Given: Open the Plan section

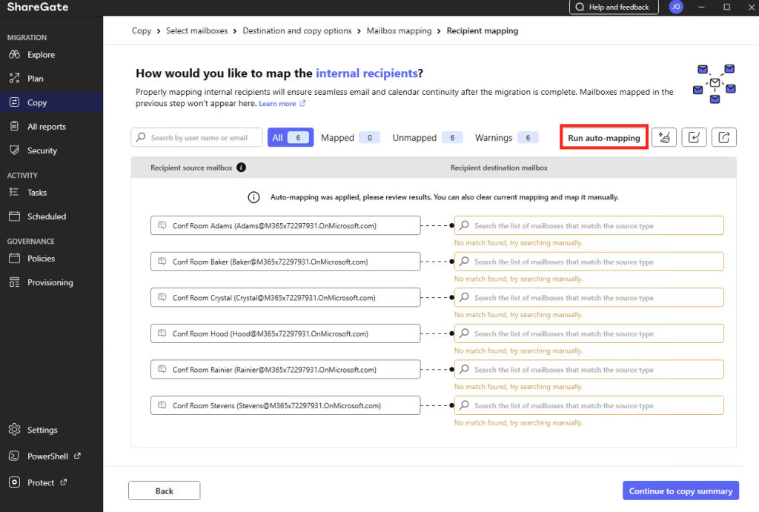Looking at the screenshot, I should (35, 79).
